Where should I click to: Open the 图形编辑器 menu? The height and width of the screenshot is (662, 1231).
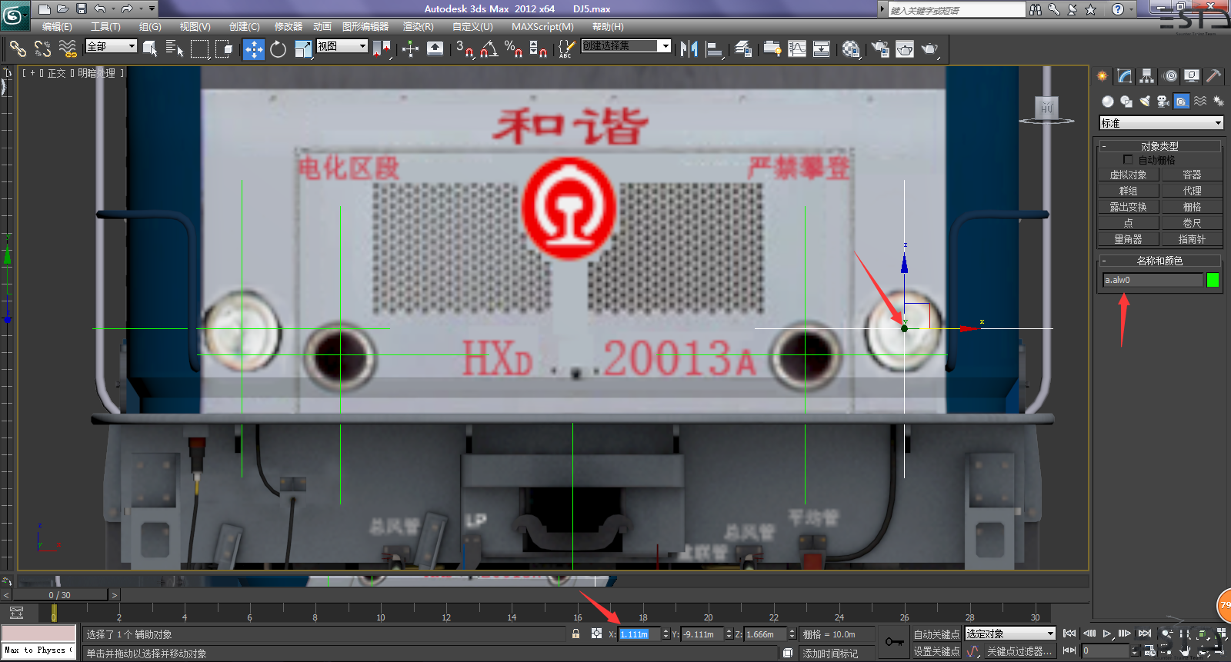tap(365, 26)
